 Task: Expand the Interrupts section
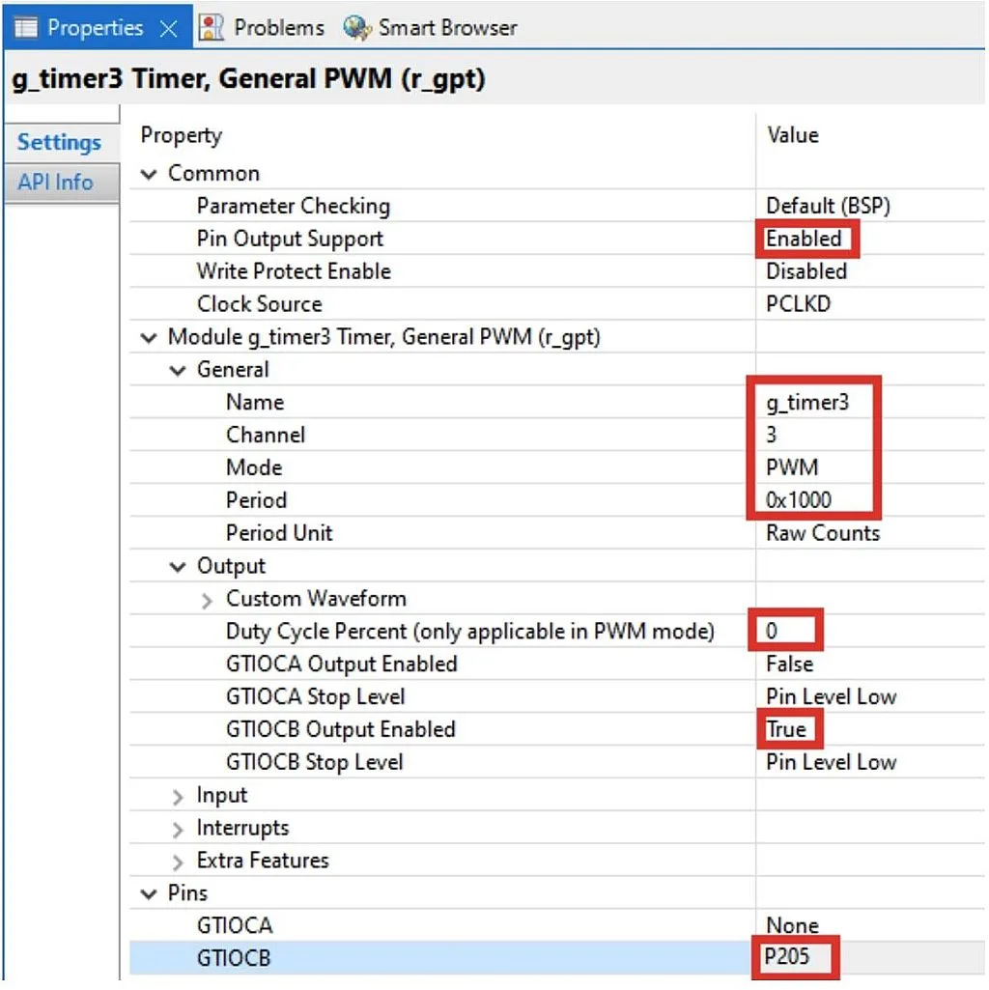coord(178,828)
